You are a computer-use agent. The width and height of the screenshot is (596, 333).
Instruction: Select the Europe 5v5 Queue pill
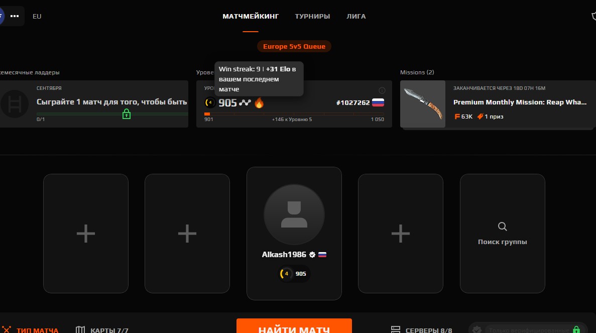(294, 46)
